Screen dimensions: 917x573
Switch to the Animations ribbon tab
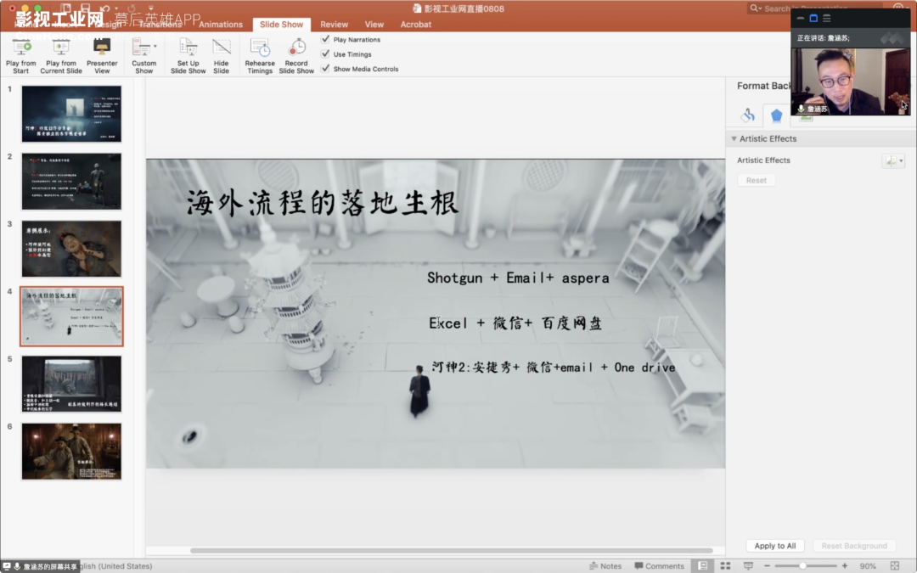pyautogui.click(x=221, y=25)
